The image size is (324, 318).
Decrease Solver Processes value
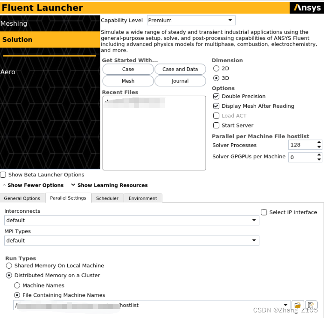coord(319,147)
